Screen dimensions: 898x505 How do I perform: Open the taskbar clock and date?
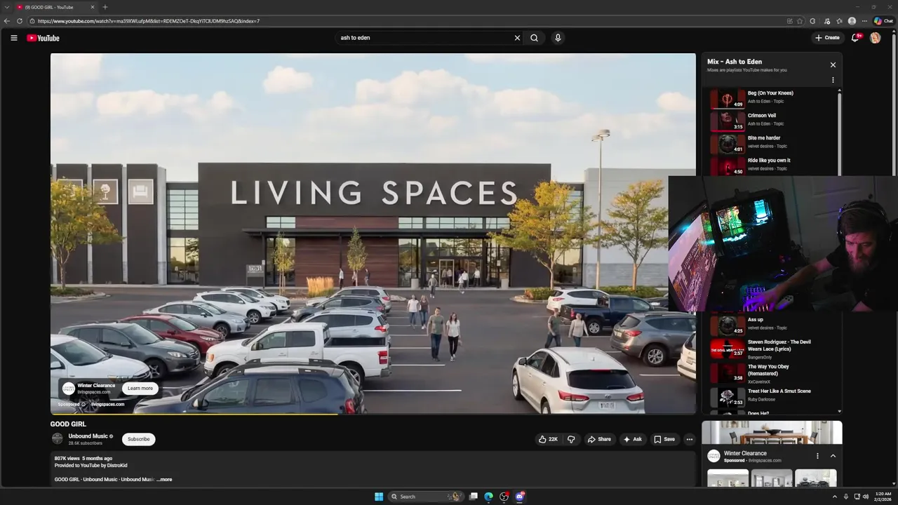tap(883, 497)
